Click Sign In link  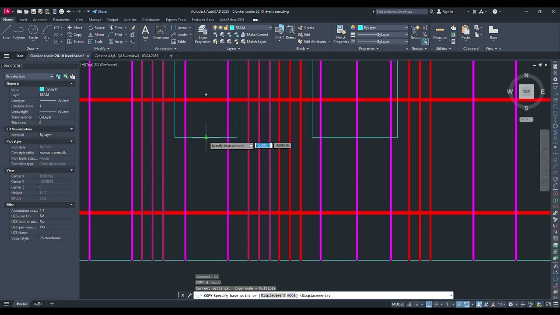pyautogui.click(x=445, y=12)
